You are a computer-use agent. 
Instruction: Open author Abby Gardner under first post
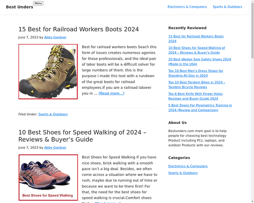tap(55, 37)
